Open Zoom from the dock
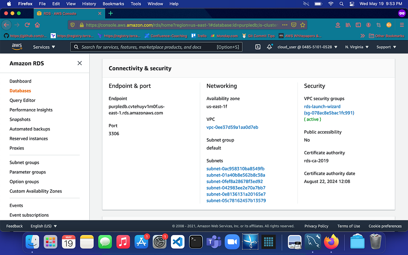The height and width of the screenshot is (255, 408). pyautogui.click(x=232, y=242)
